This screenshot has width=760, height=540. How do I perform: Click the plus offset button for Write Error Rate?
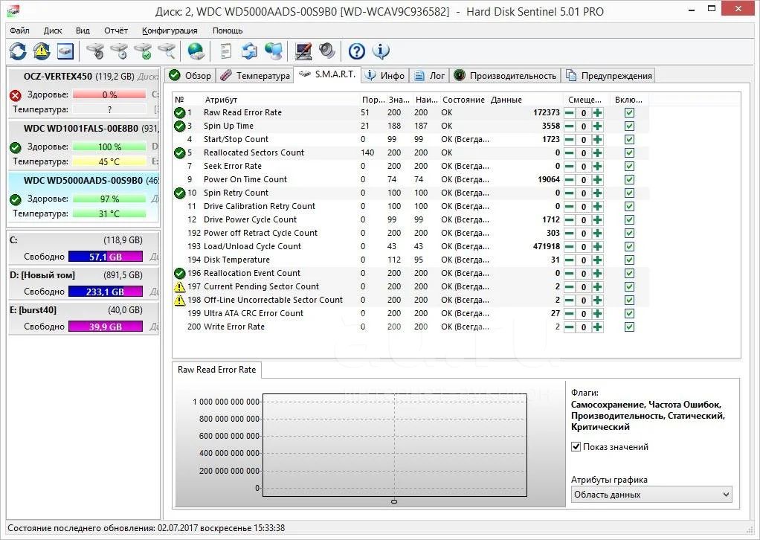click(x=598, y=327)
